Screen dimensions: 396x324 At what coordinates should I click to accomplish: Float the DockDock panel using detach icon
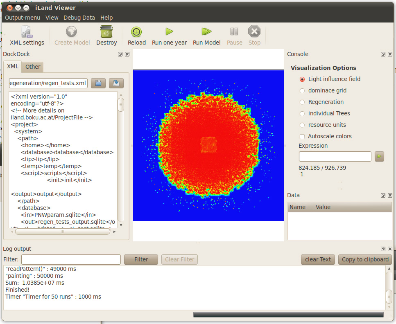pyautogui.click(x=120, y=54)
